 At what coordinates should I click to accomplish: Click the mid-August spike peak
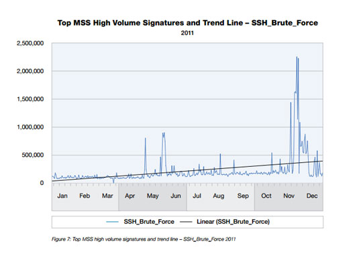click(220, 154)
